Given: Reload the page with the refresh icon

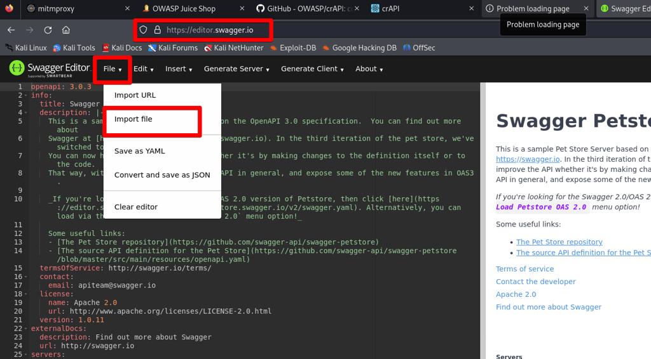Looking at the screenshot, I should pyautogui.click(x=48, y=30).
